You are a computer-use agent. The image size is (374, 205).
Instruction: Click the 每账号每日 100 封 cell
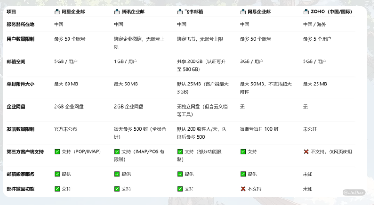[x=259, y=129]
